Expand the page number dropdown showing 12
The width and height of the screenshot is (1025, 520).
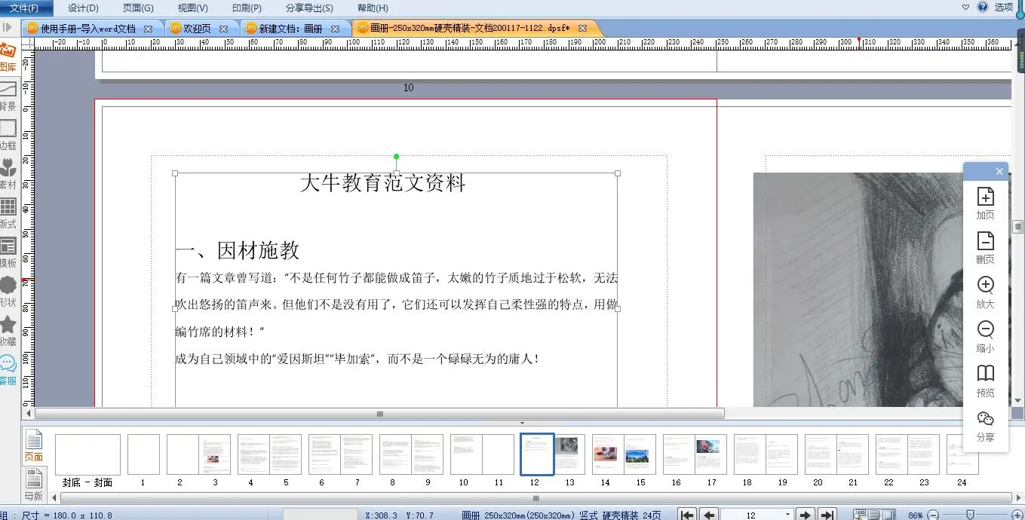pos(787,515)
